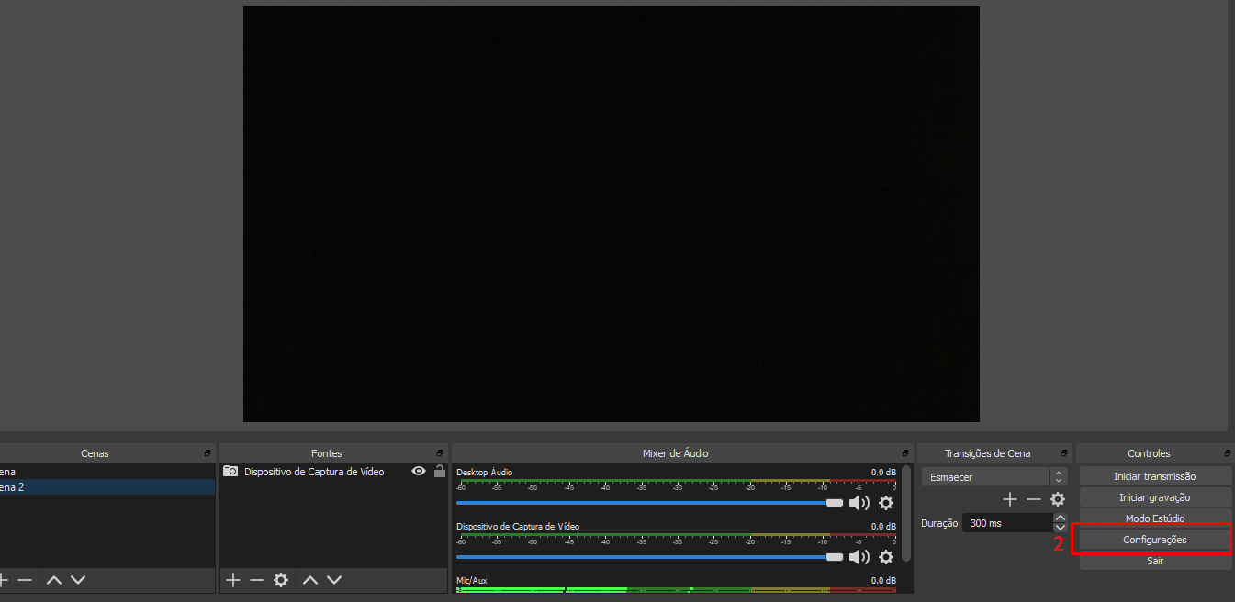Remove the selected source in Fontes
The image size is (1235, 602).
[257, 580]
